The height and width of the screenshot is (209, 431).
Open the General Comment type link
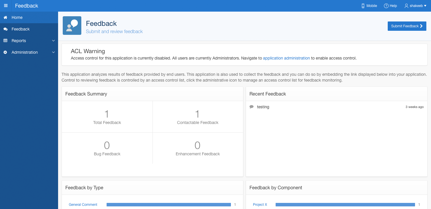click(x=83, y=205)
